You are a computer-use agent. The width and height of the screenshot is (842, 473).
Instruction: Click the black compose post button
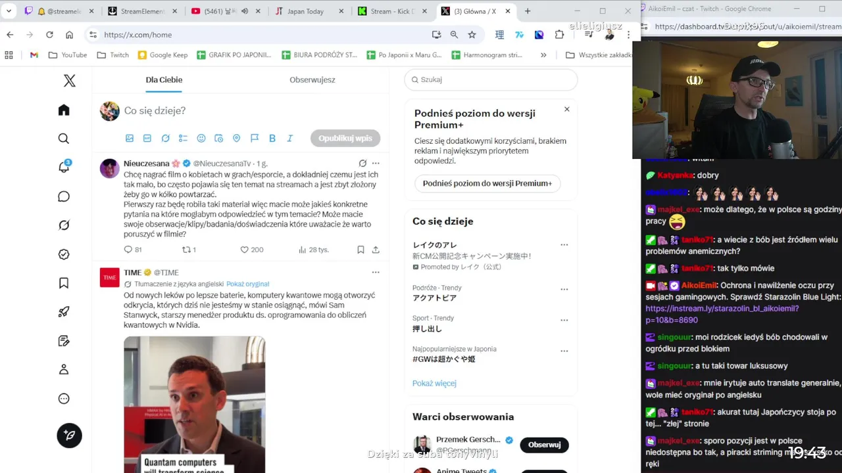click(69, 436)
